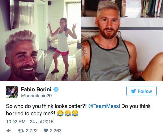163x138 pixels.
Task: Enlarge the right gray tank top photo
Action: coord(122,40)
